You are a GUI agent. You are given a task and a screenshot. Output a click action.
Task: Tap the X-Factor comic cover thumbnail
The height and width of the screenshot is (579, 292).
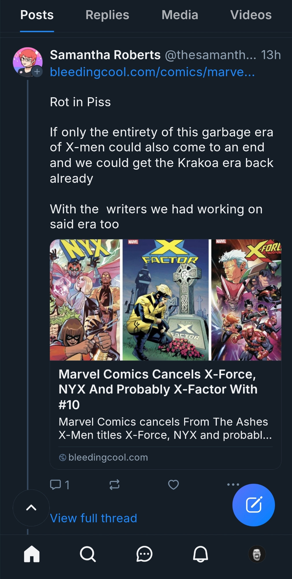(165, 300)
